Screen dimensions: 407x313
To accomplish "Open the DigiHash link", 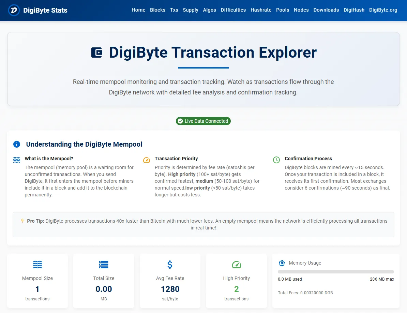I will [354, 10].
